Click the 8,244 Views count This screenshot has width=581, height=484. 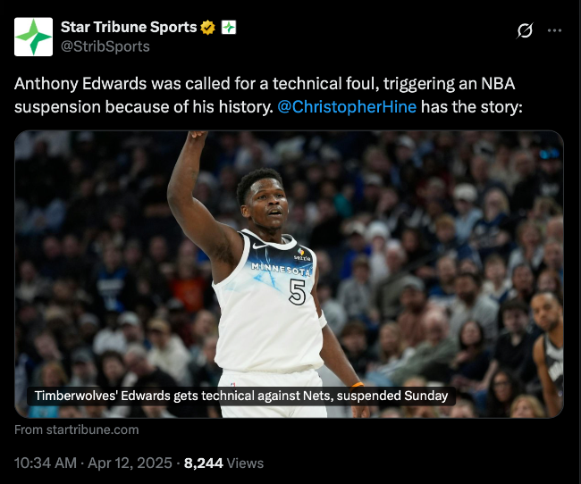(223, 463)
